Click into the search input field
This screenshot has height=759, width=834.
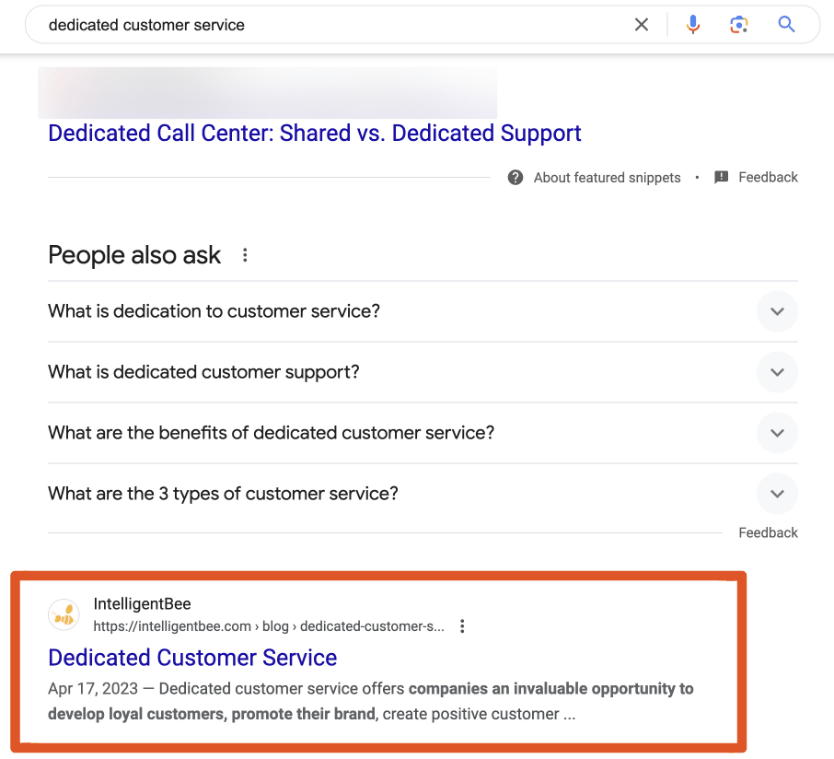coord(335,25)
